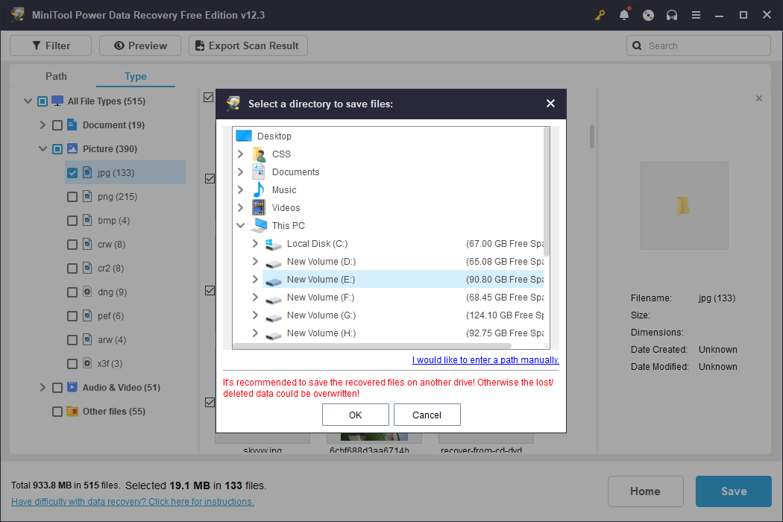
Task: Click the Filter toolbar button
Action: [51, 45]
